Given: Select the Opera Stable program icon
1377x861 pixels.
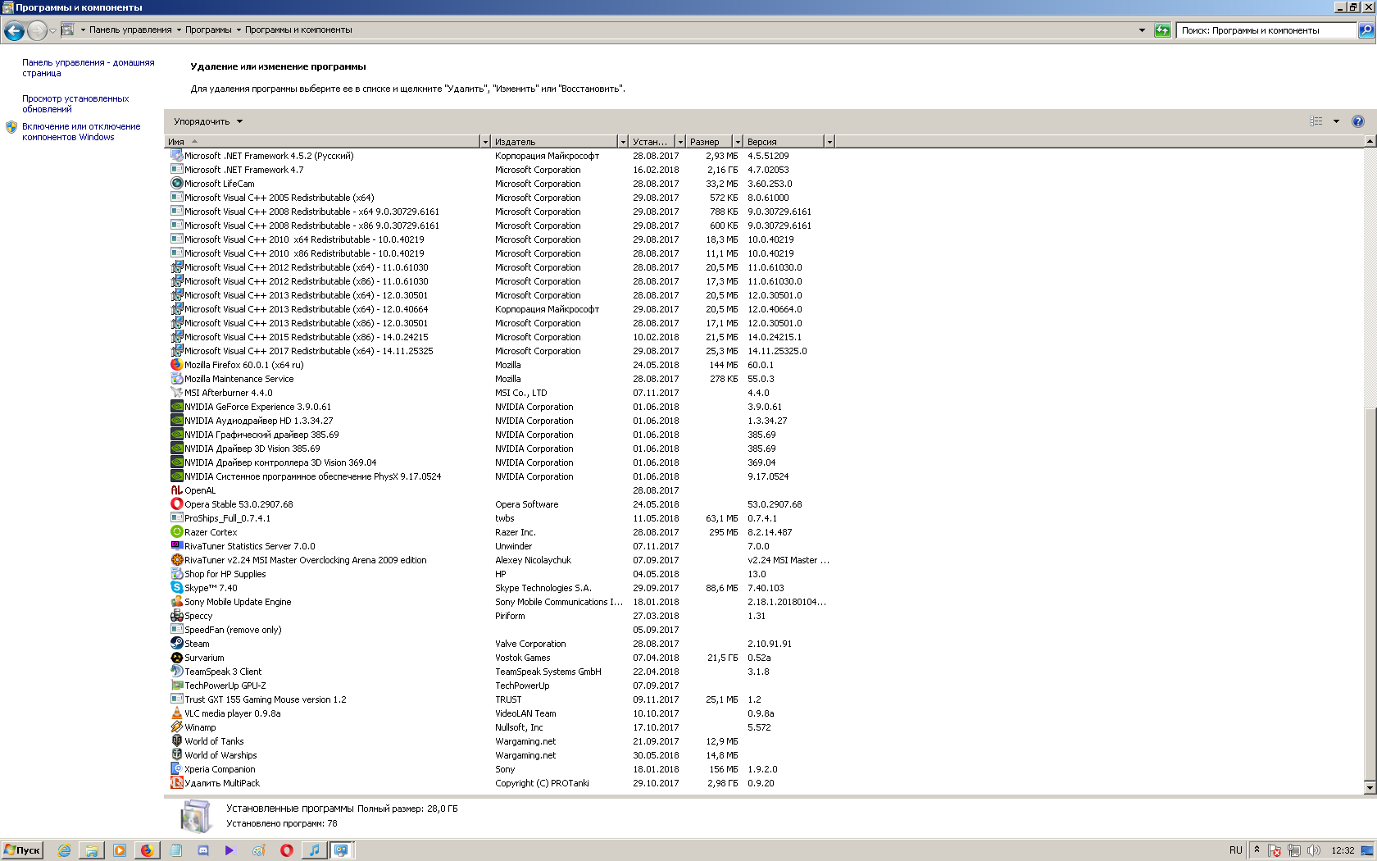Looking at the screenshot, I should (x=176, y=504).
